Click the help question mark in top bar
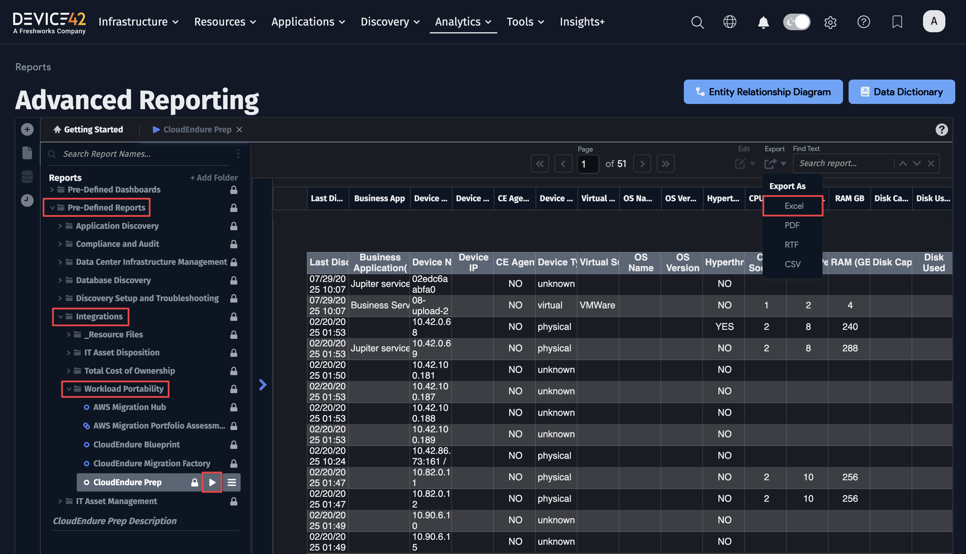Viewport: 966px width, 554px height. (x=864, y=22)
